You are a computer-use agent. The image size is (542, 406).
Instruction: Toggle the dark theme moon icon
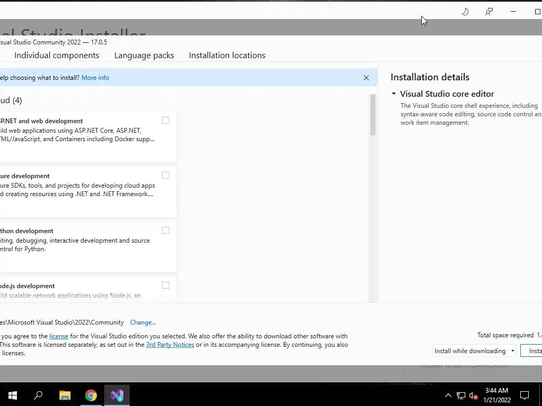[x=465, y=12]
